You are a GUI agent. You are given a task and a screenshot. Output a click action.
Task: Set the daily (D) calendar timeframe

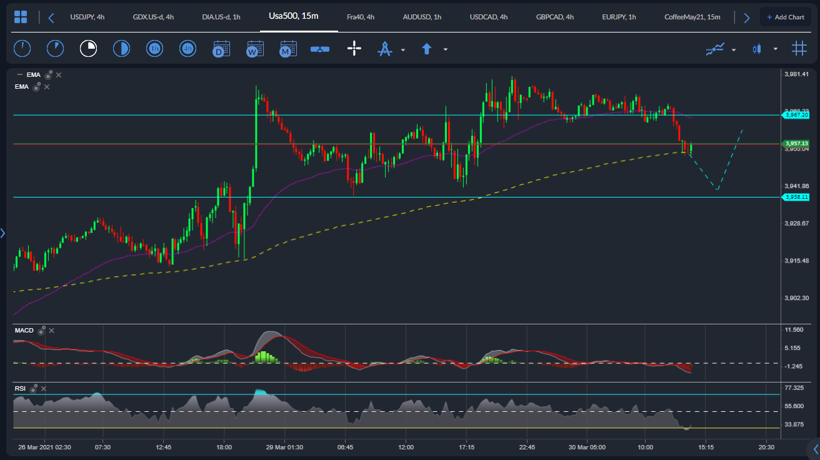[221, 49]
